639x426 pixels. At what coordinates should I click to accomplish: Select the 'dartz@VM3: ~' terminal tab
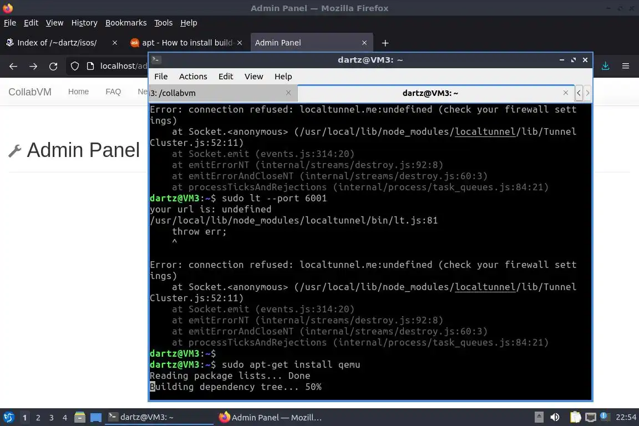(x=435, y=93)
